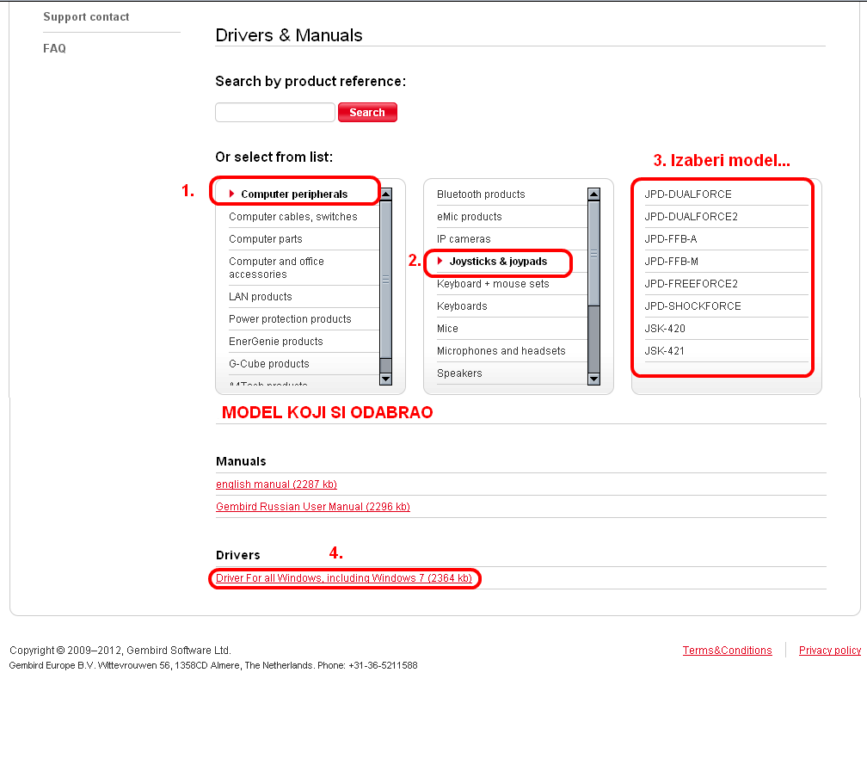Viewport: 867px width, 765px height.
Task: Choose model JPD-FFB-M
Action: pyautogui.click(x=671, y=262)
